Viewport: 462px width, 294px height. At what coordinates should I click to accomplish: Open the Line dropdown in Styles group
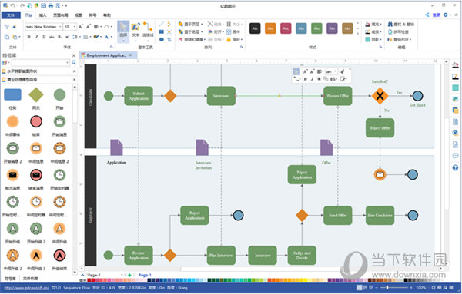coord(373,31)
